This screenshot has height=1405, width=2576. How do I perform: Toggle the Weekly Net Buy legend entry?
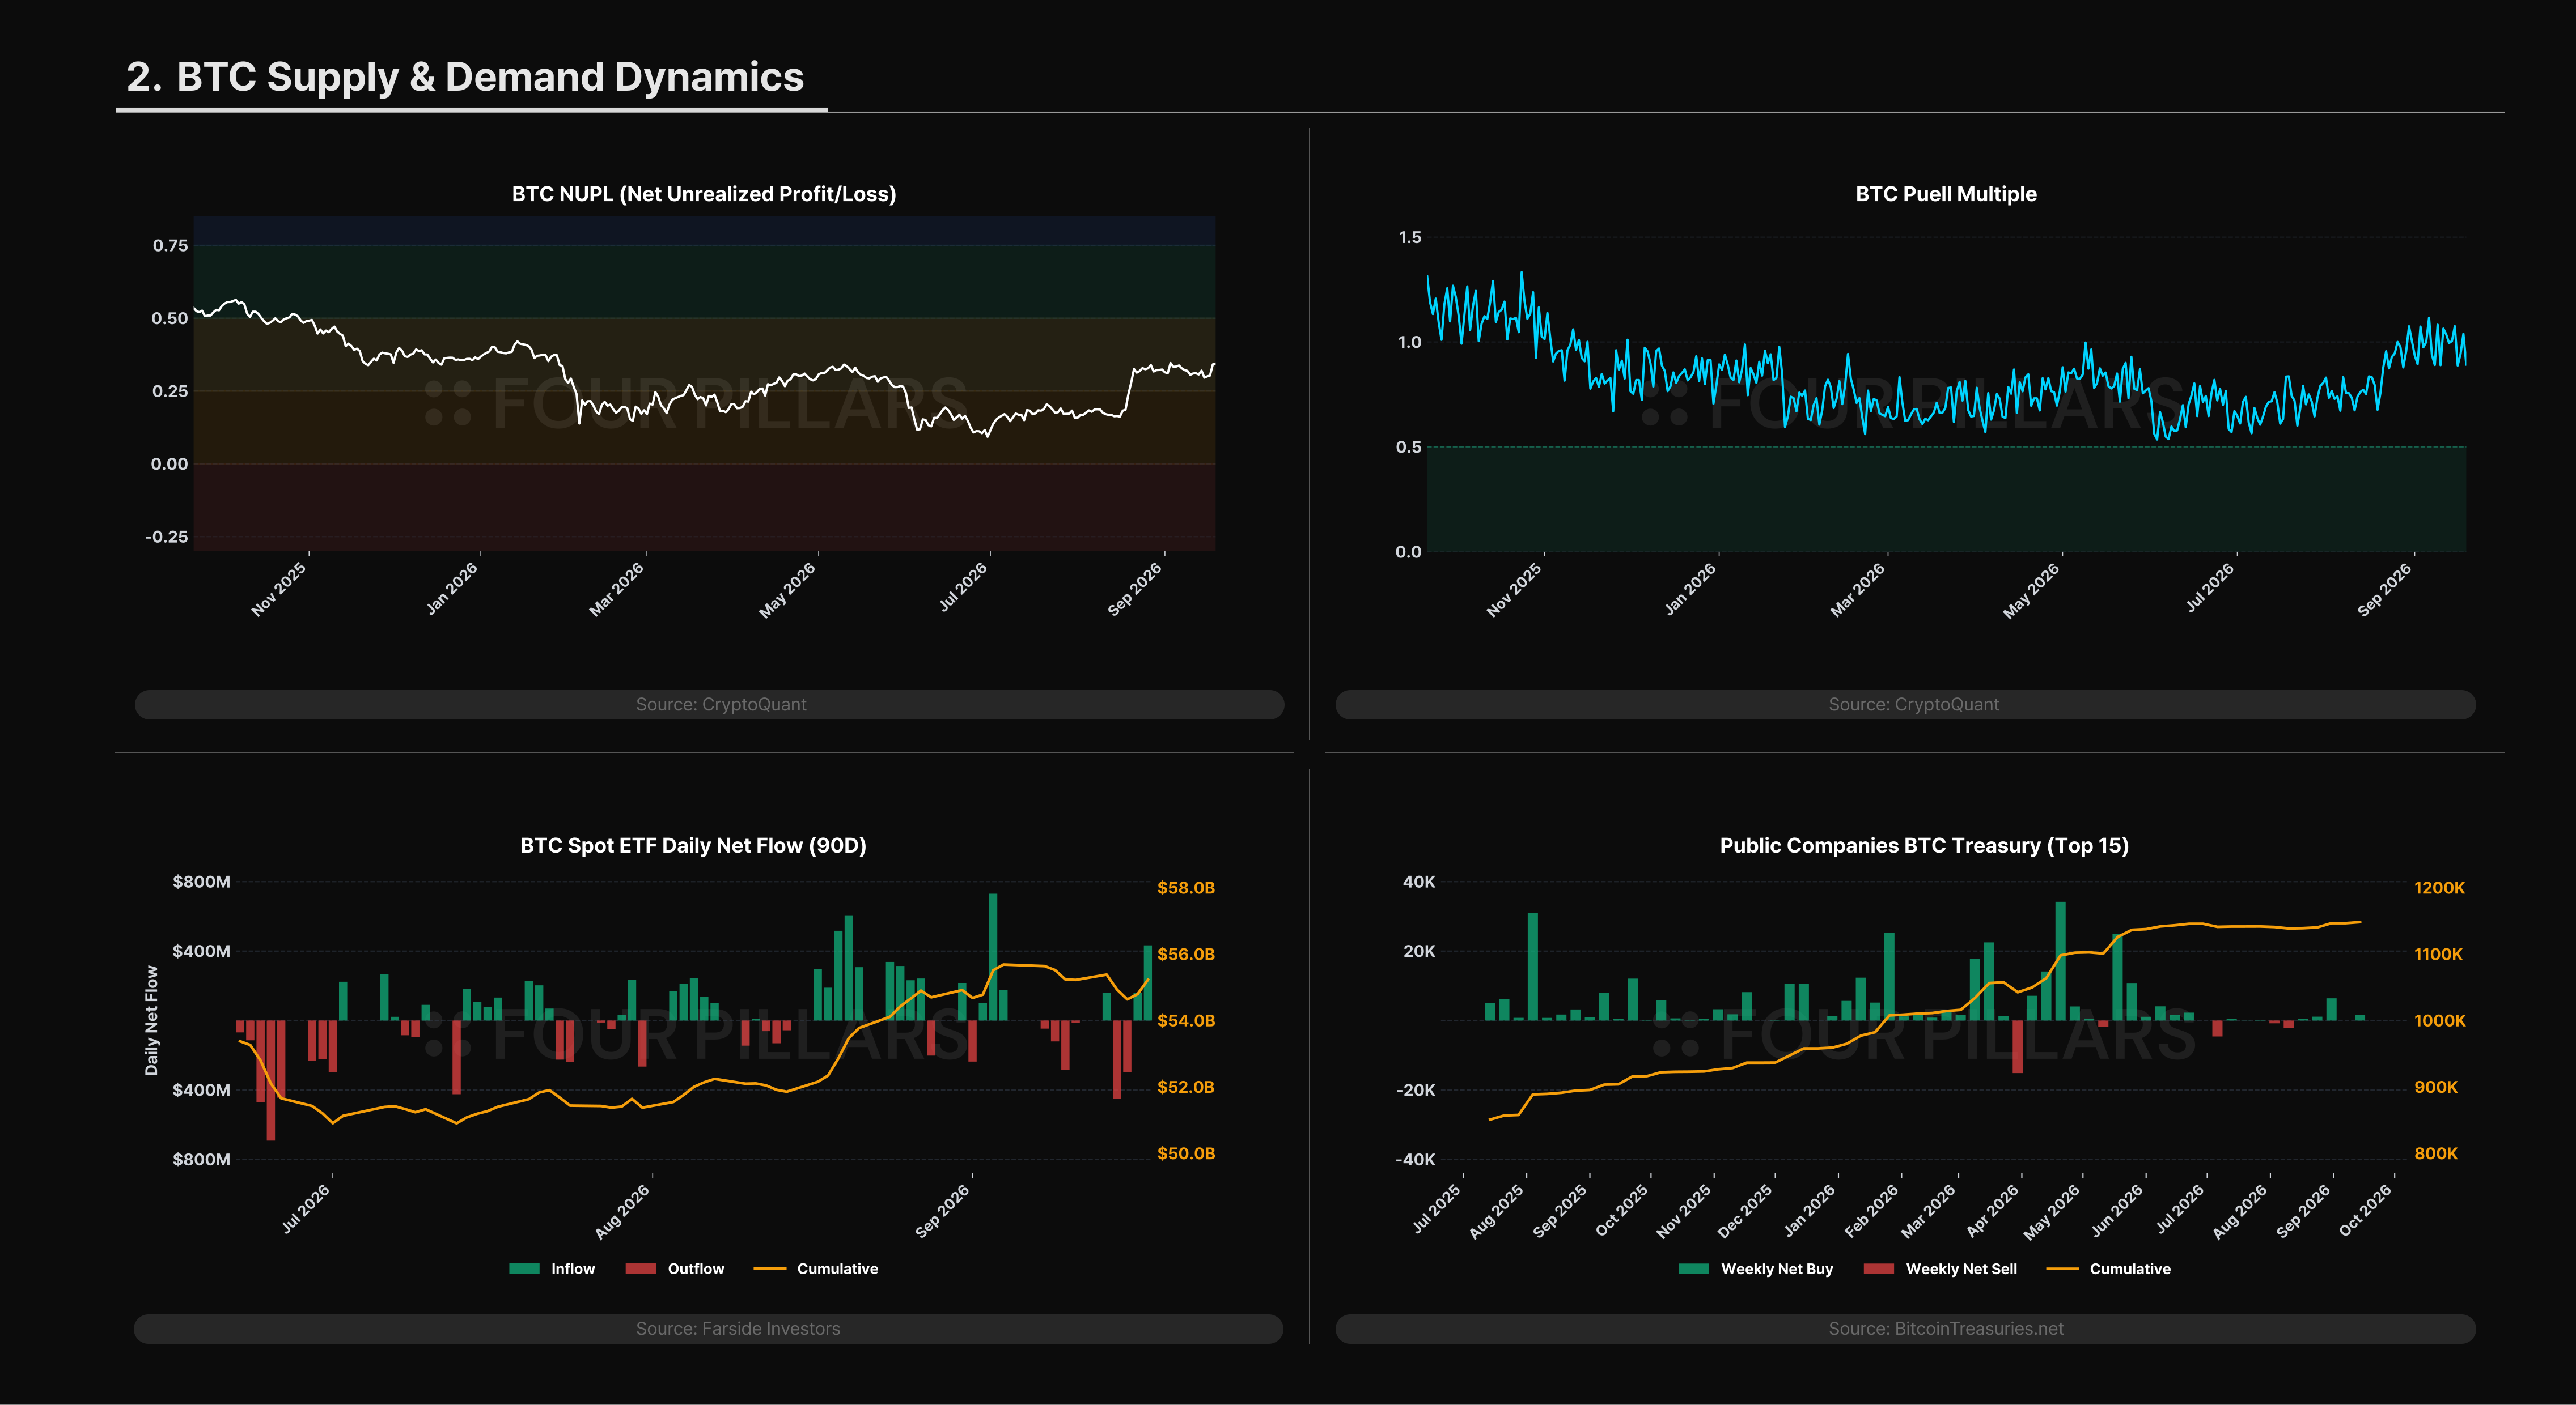1756,1269
